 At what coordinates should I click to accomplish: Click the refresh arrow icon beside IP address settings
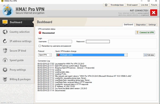(5, 41)
